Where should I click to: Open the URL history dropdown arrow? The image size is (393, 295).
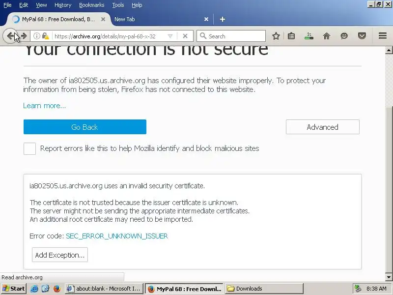(170, 36)
